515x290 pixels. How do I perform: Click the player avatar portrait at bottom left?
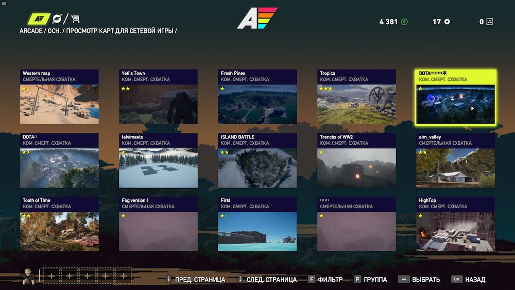coord(28,276)
